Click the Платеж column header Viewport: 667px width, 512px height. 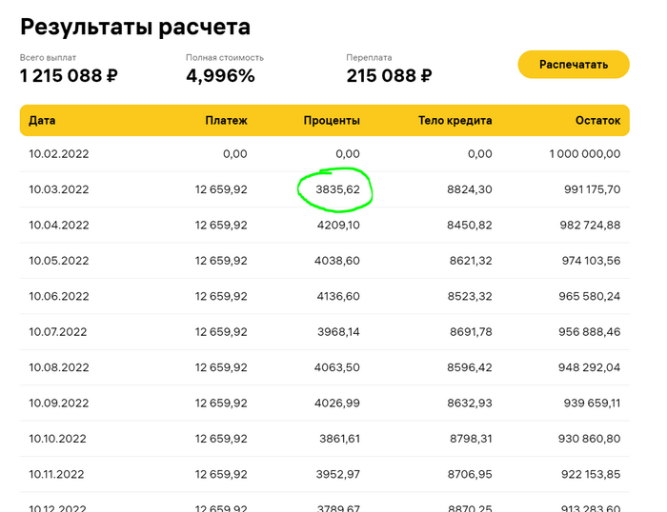pos(226,121)
